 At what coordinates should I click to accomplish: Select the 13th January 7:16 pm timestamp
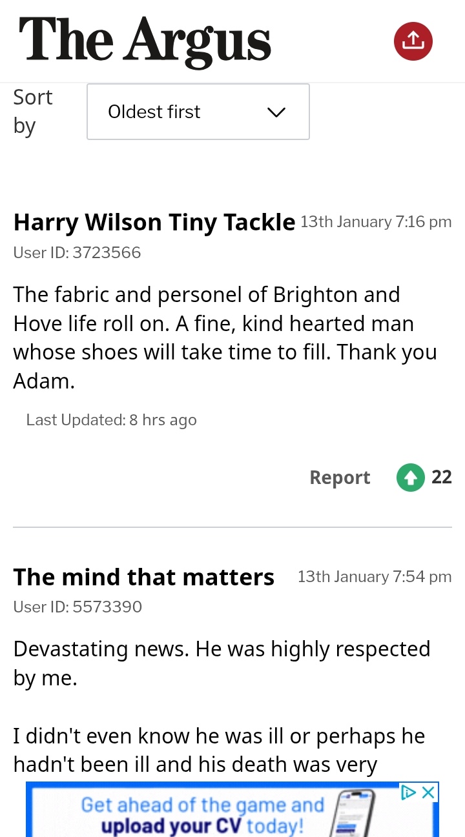pyautogui.click(x=376, y=222)
